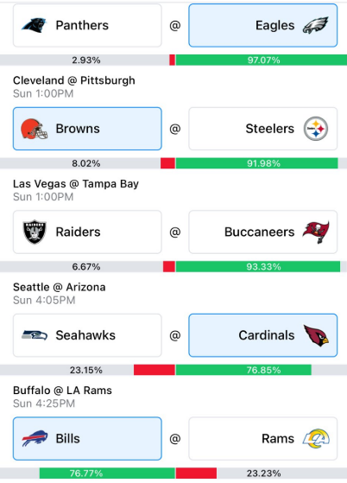Pick the Steelers to win
The image size is (347, 483).
pos(263,129)
